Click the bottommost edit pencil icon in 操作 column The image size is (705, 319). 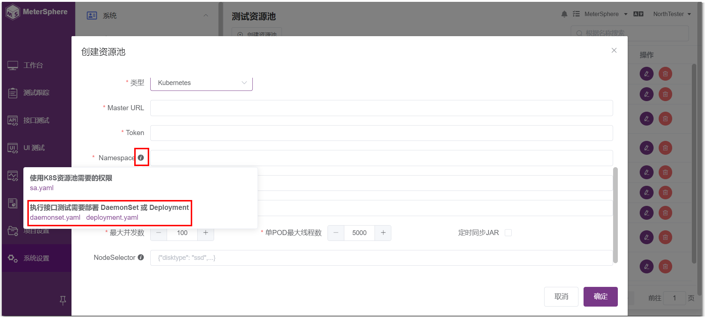647,266
